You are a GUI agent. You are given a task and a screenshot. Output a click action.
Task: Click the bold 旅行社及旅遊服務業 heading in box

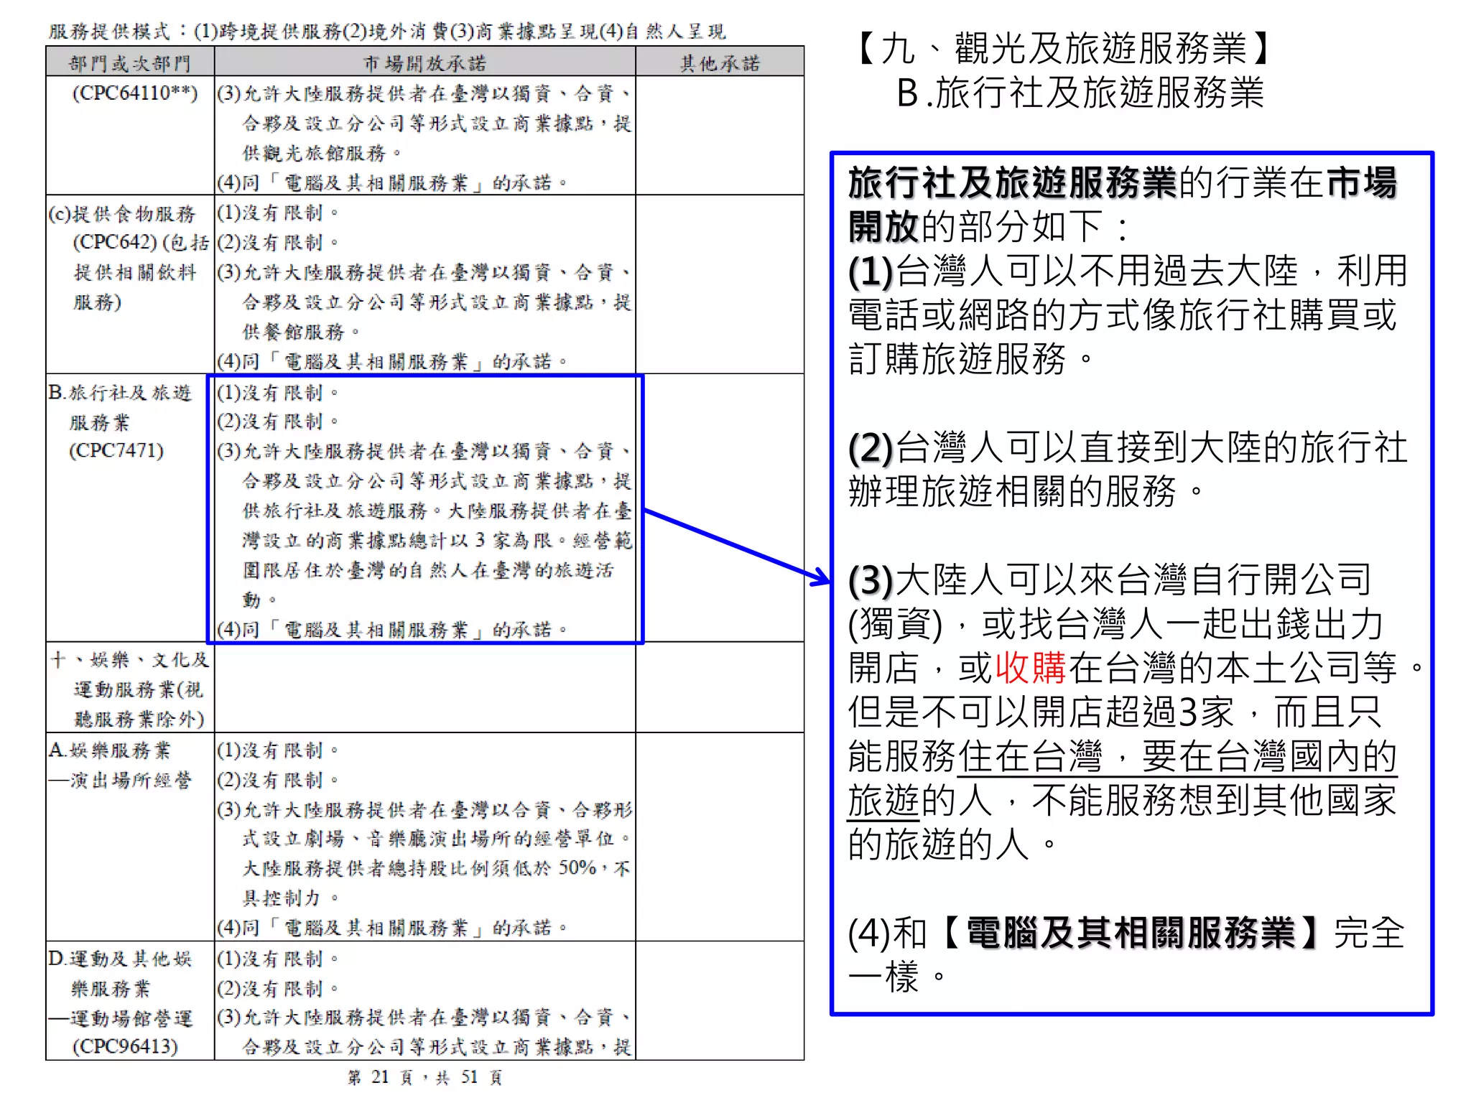click(1013, 182)
